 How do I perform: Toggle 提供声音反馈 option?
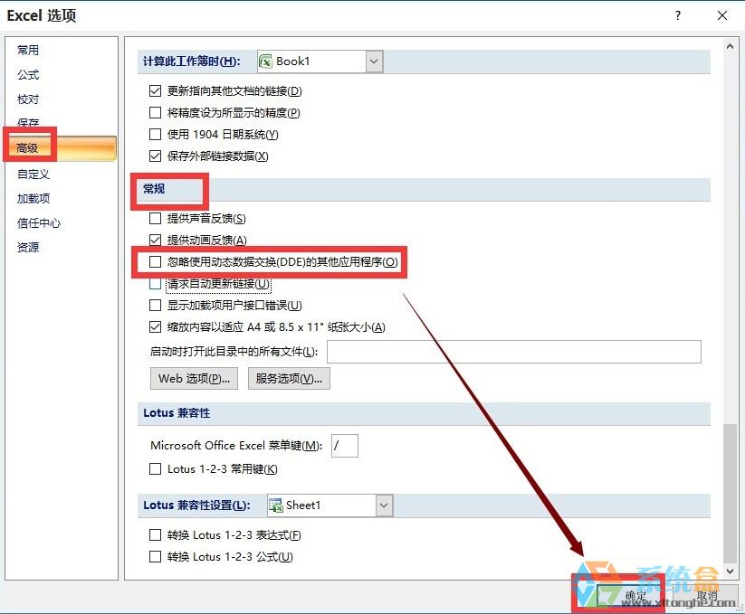click(155, 218)
